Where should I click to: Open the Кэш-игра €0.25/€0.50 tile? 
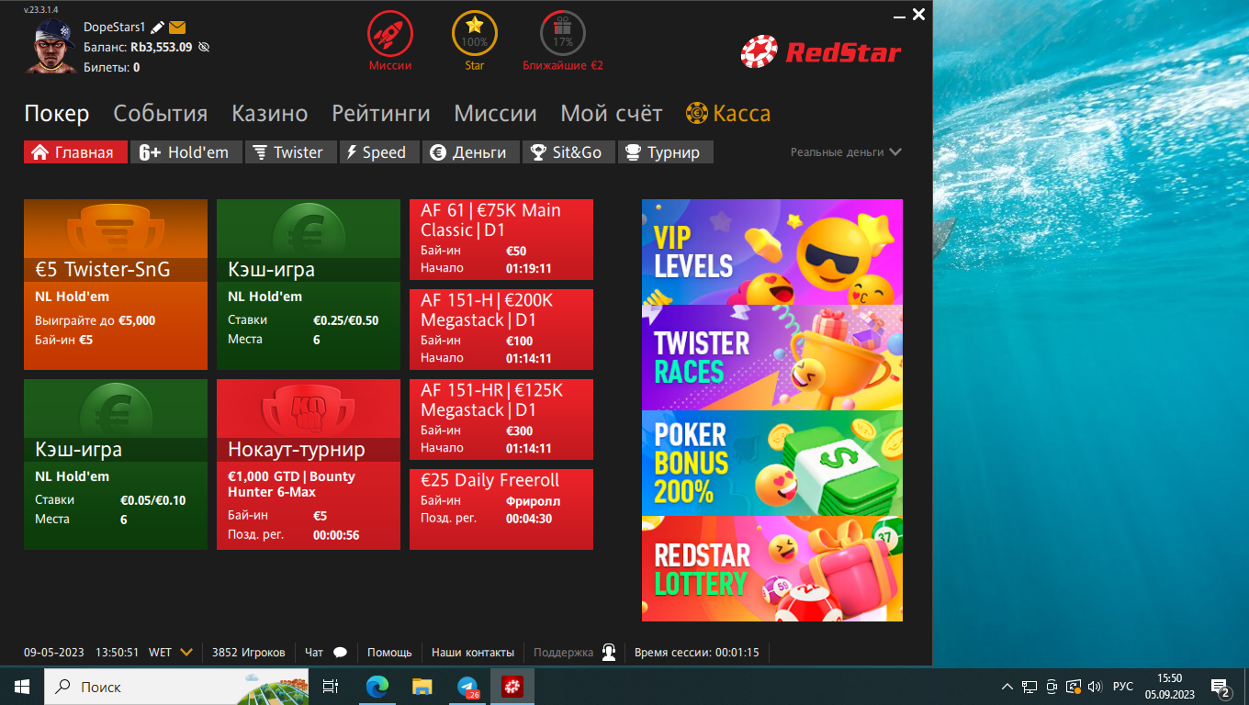point(309,285)
